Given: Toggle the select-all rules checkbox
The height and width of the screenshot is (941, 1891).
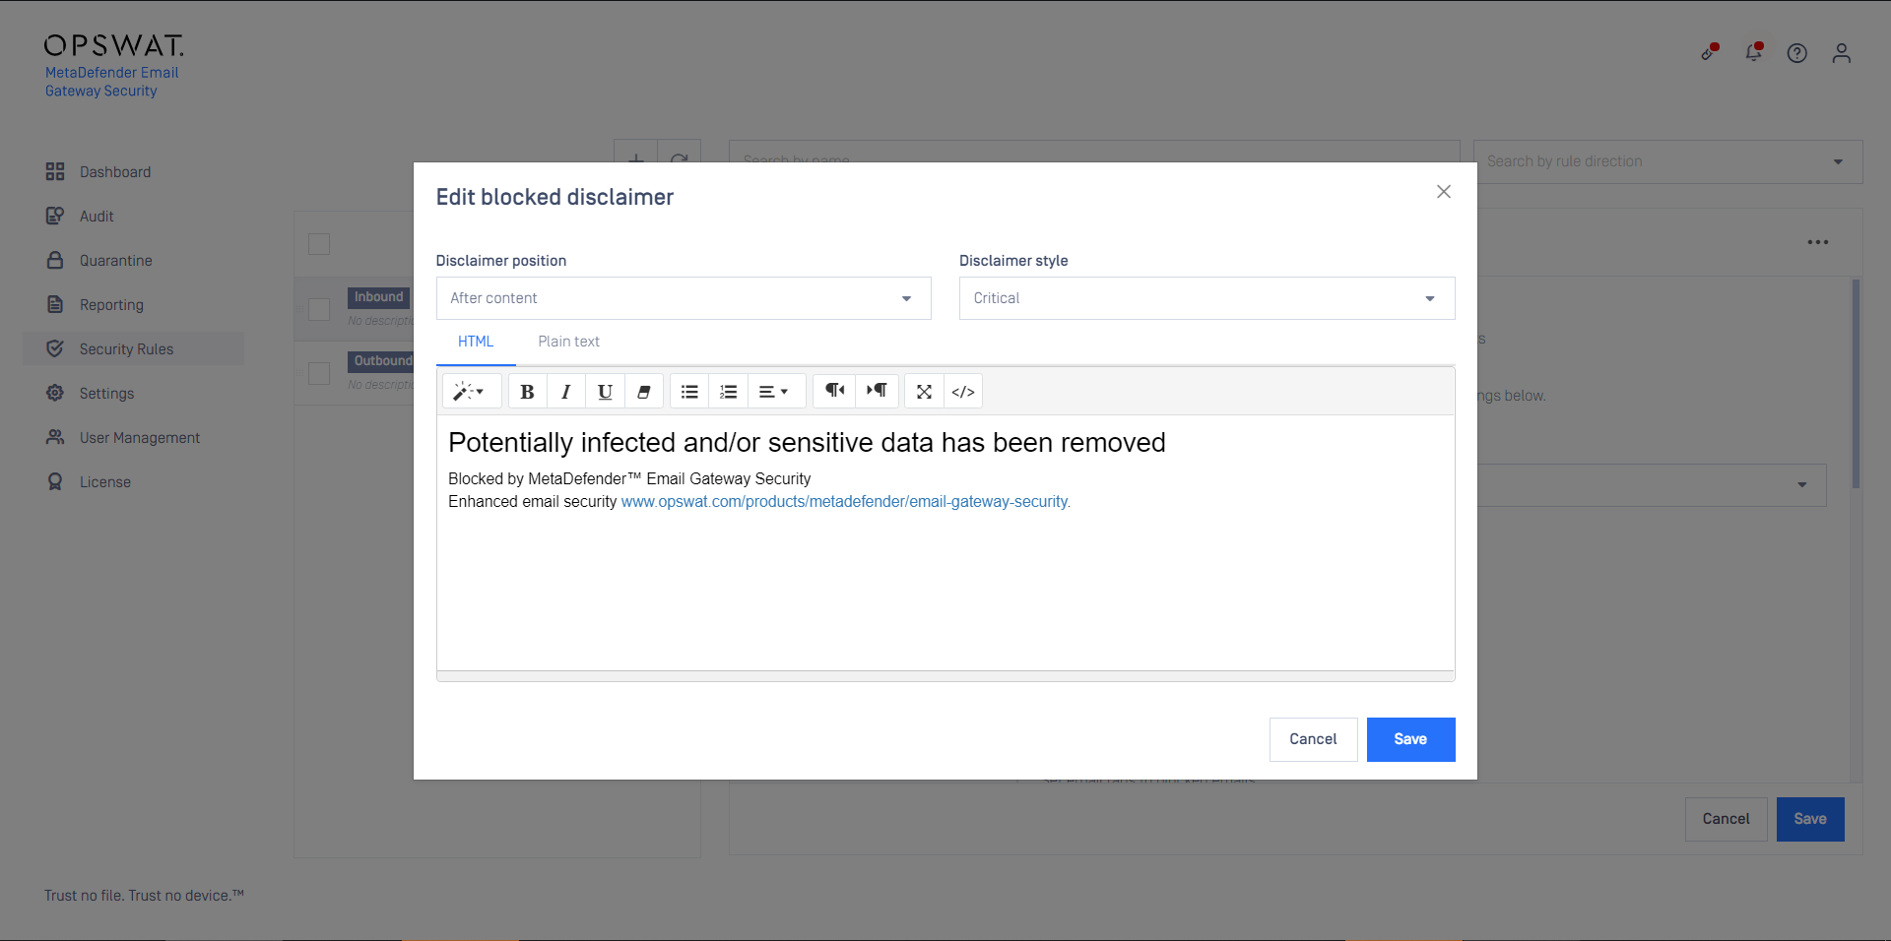Looking at the screenshot, I should (x=319, y=244).
